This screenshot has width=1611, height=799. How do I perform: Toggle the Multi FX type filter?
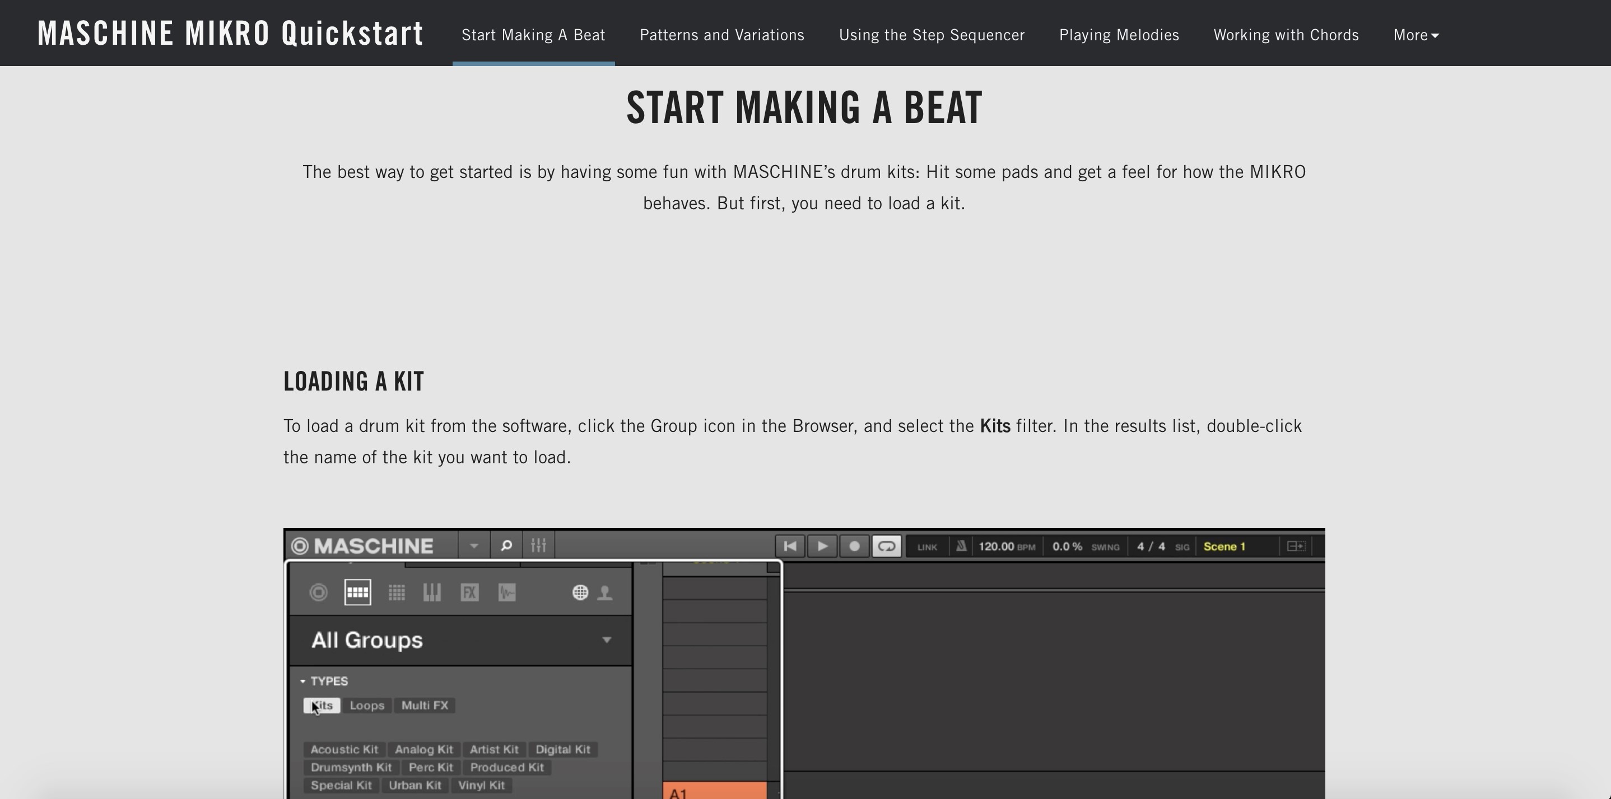point(425,706)
